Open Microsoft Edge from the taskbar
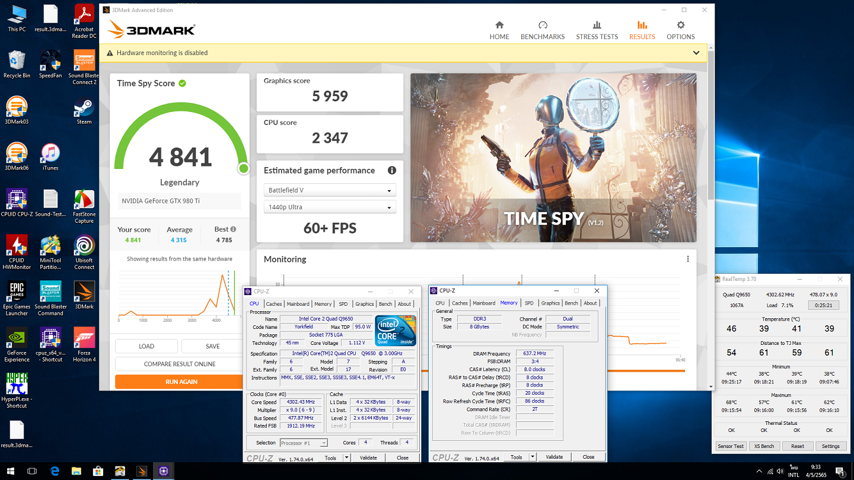 (x=55, y=471)
